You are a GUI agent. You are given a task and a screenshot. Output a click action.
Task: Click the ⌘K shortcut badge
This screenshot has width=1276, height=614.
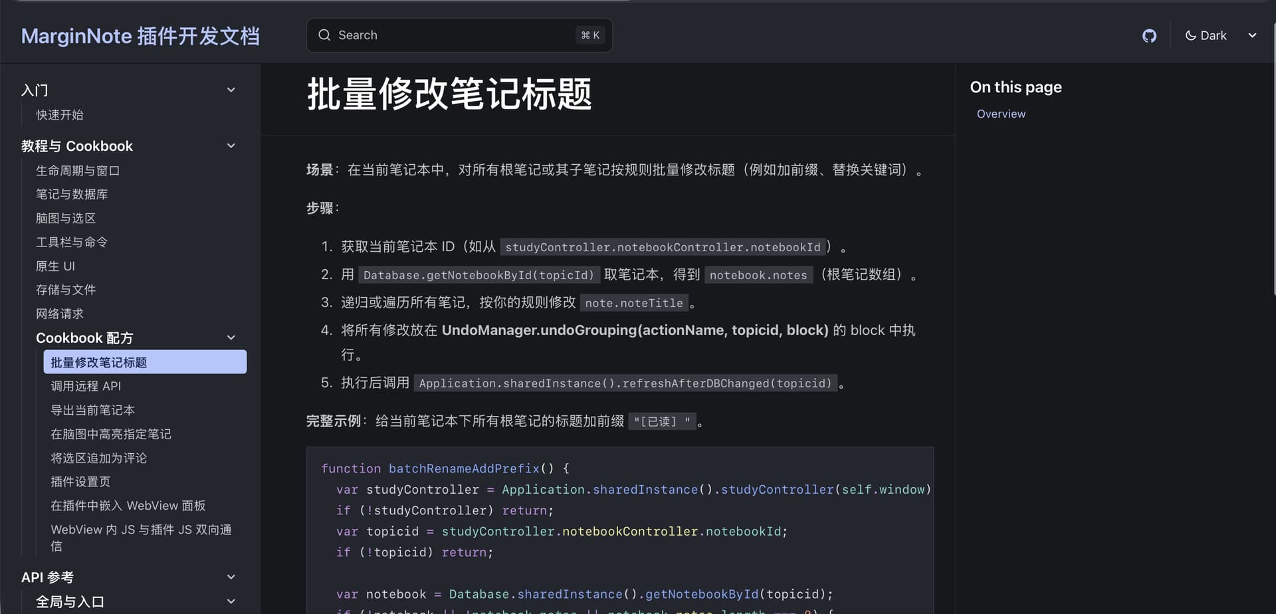(x=590, y=35)
